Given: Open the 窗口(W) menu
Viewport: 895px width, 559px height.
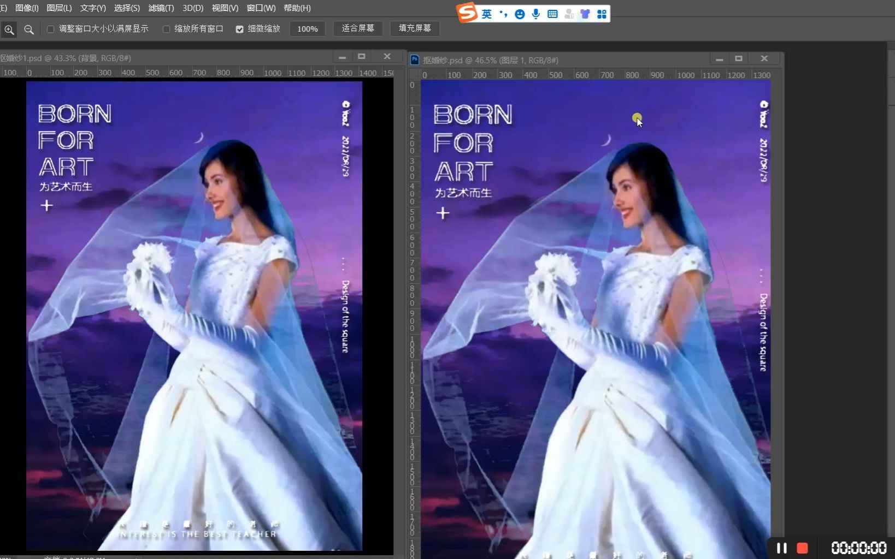Looking at the screenshot, I should [261, 8].
